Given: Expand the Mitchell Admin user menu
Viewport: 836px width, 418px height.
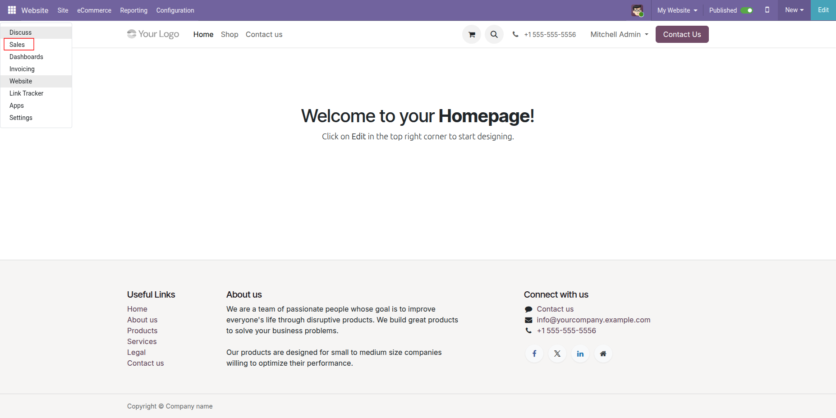Looking at the screenshot, I should (x=620, y=34).
